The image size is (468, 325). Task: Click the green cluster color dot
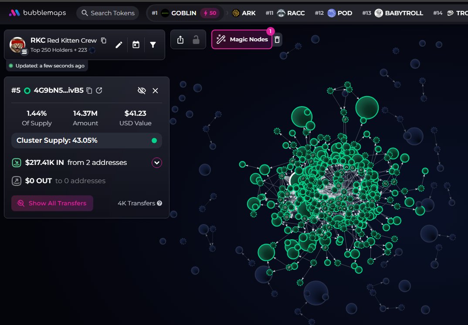[x=154, y=141]
